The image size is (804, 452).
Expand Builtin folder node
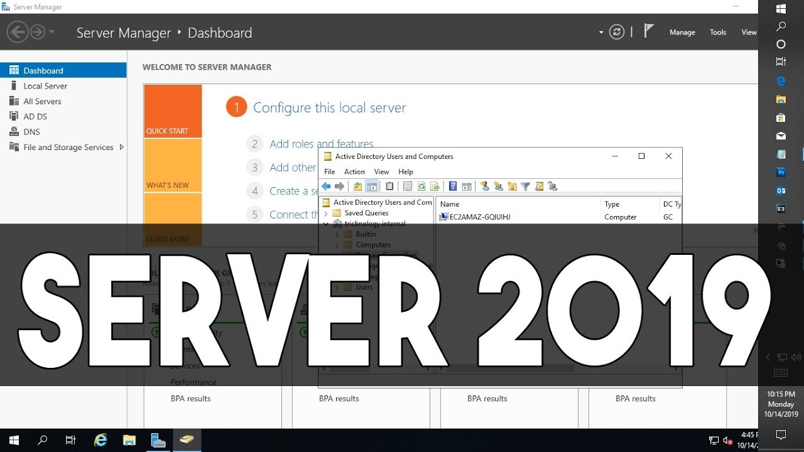pos(337,234)
